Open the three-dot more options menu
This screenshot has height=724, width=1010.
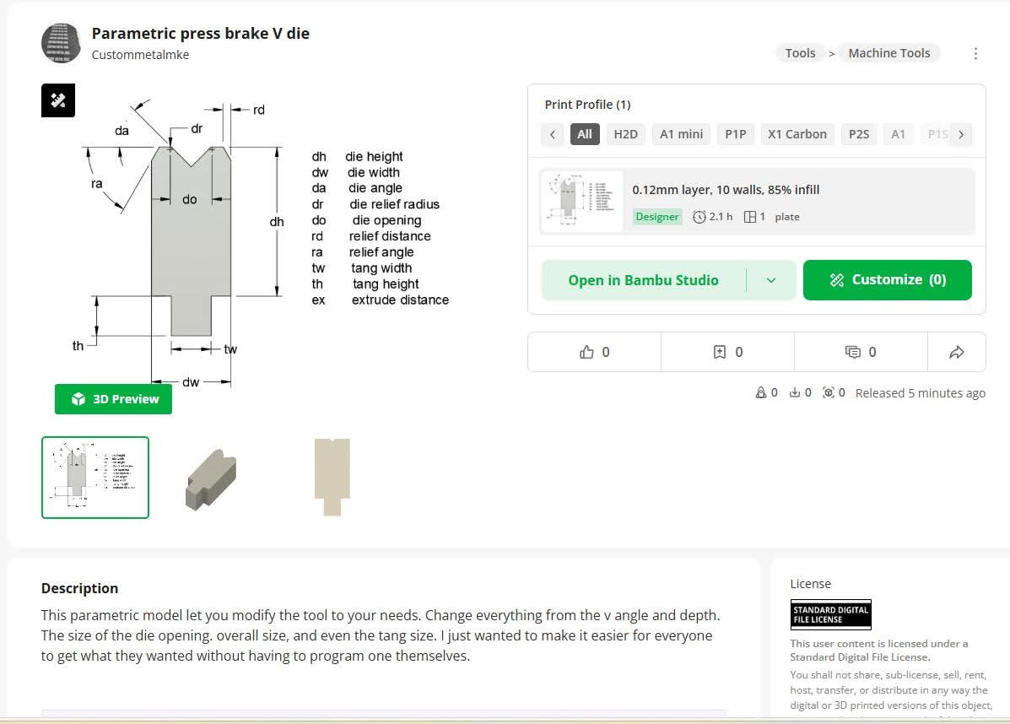click(x=975, y=53)
